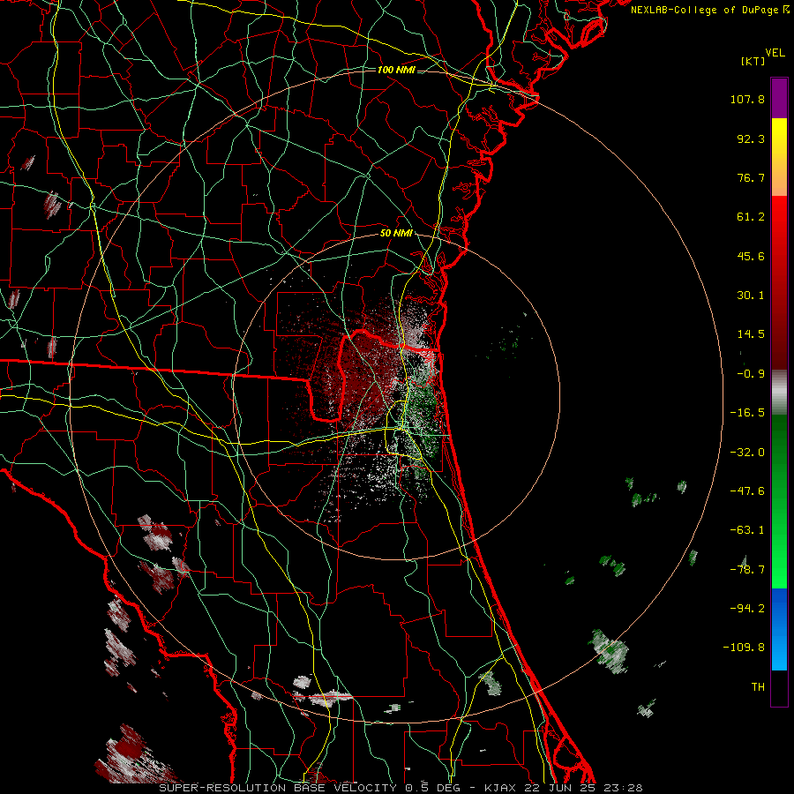
Task: Click the -109.8 legend value
Action: click(x=745, y=648)
